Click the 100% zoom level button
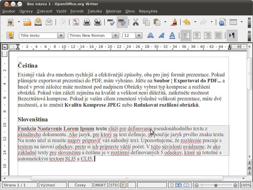253x190 pixels. tap(245, 185)
